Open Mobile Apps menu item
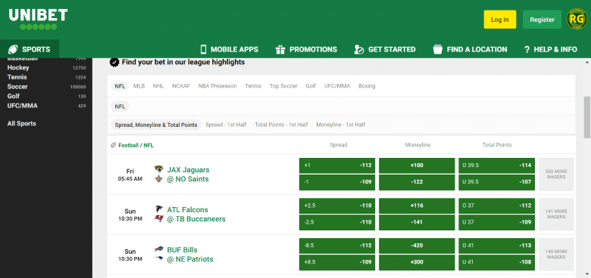Image resolution: width=591 pixels, height=278 pixels. pos(229,49)
